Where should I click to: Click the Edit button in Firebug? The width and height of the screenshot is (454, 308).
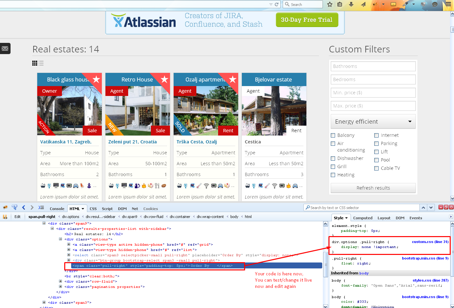[17, 217]
